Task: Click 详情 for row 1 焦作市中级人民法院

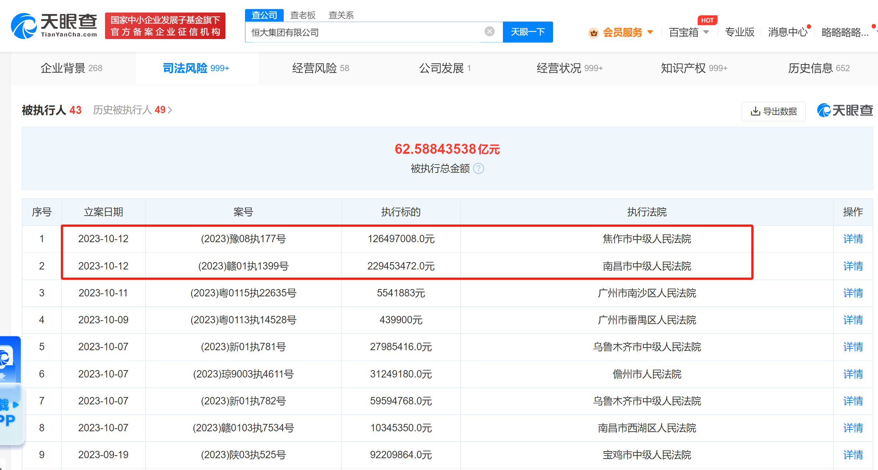Action: tap(853, 239)
